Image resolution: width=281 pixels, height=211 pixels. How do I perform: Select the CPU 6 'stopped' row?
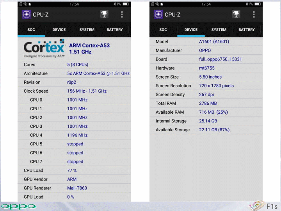[74, 153]
